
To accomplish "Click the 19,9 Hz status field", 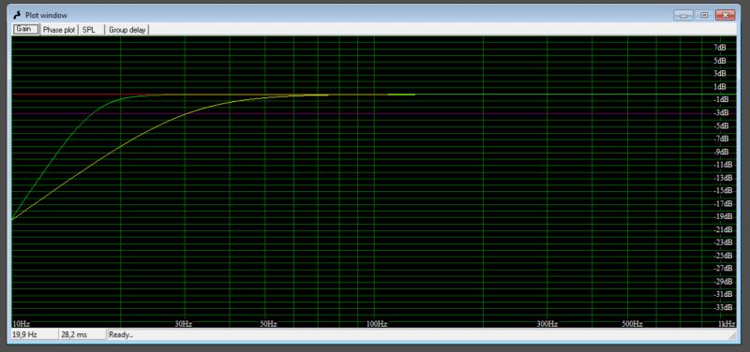I will tap(34, 335).
